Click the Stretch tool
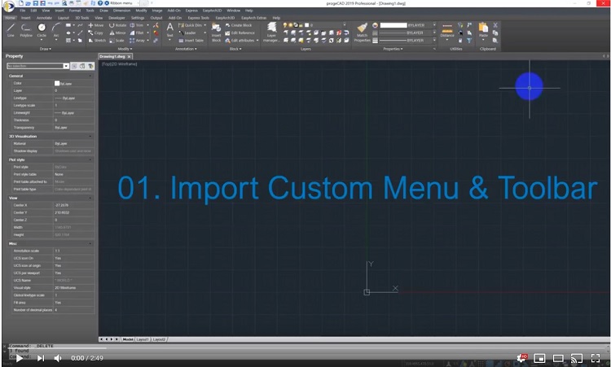This screenshot has width=611, height=367. 97,40
